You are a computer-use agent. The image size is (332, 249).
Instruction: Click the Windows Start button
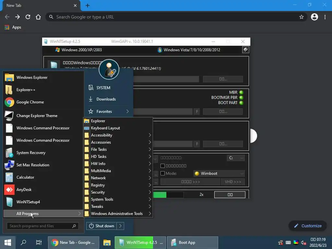tap(8, 243)
